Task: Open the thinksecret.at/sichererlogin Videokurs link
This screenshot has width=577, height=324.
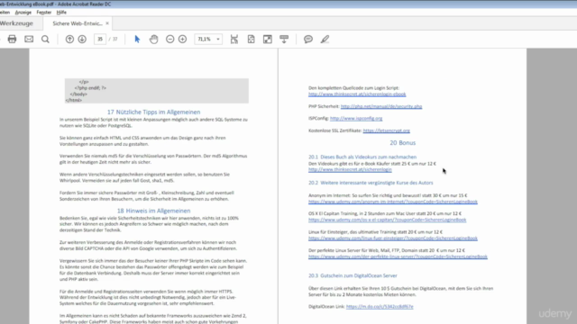Action: point(350,169)
